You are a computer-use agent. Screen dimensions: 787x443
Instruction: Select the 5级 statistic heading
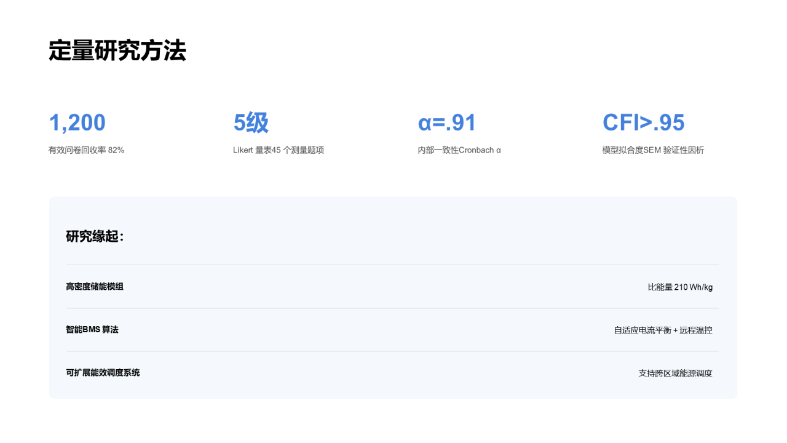pos(251,123)
